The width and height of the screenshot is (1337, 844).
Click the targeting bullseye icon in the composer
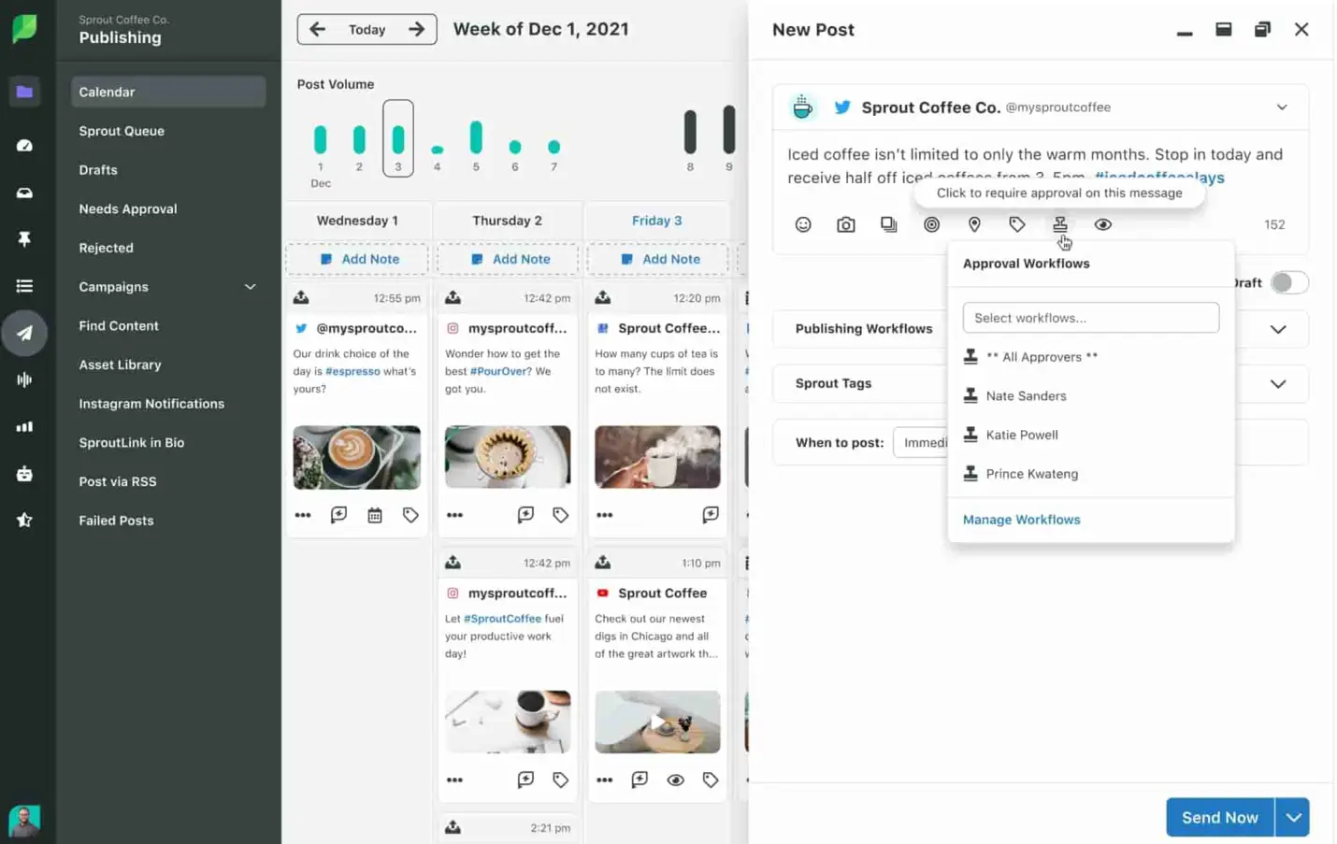(x=931, y=224)
